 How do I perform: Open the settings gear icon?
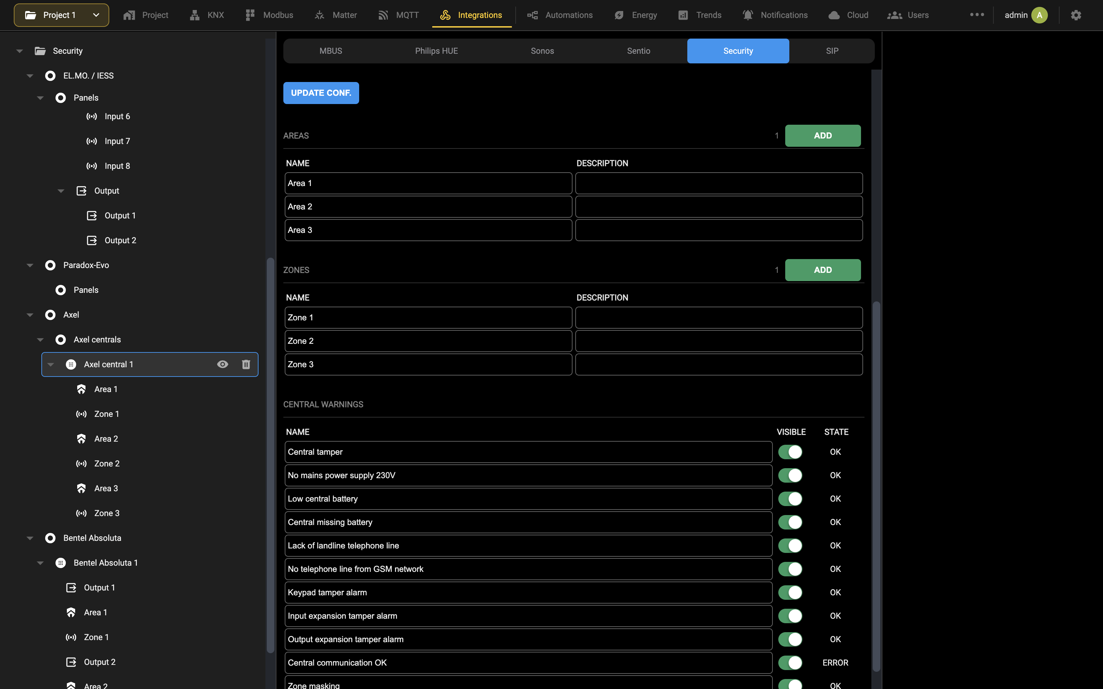point(1076,15)
